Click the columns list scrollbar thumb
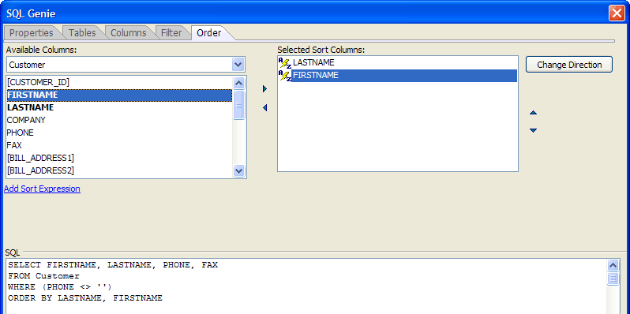This screenshot has height=314, width=630. pyautogui.click(x=238, y=105)
